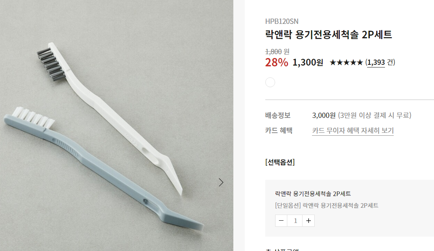This screenshot has height=251, width=434.
Task: Click the 배송정보 label
Action: coord(278,115)
